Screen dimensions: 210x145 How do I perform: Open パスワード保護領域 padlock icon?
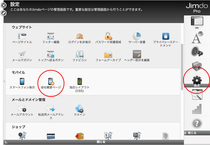pyautogui.click(x=108, y=36)
